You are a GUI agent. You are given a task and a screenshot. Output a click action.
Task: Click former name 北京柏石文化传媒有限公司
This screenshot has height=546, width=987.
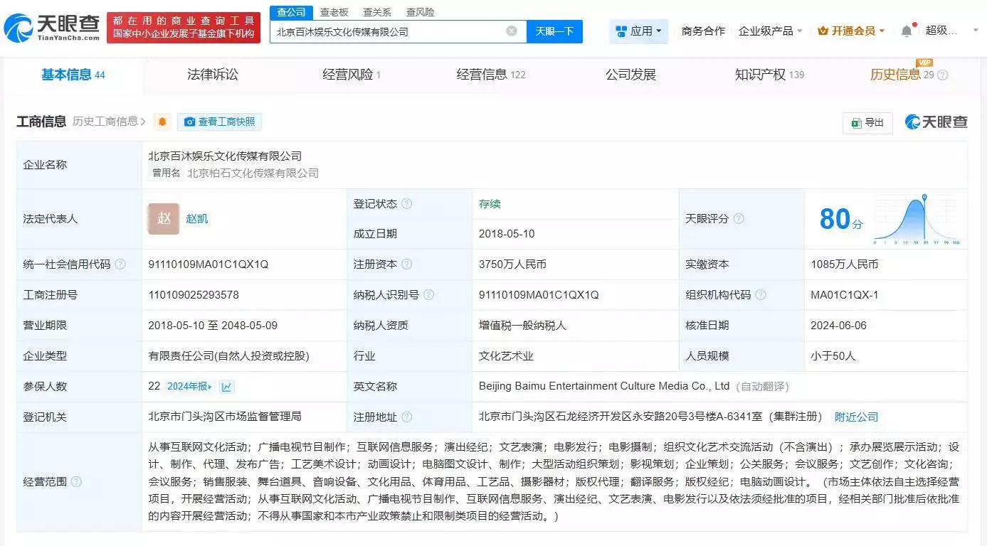point(253,173)
